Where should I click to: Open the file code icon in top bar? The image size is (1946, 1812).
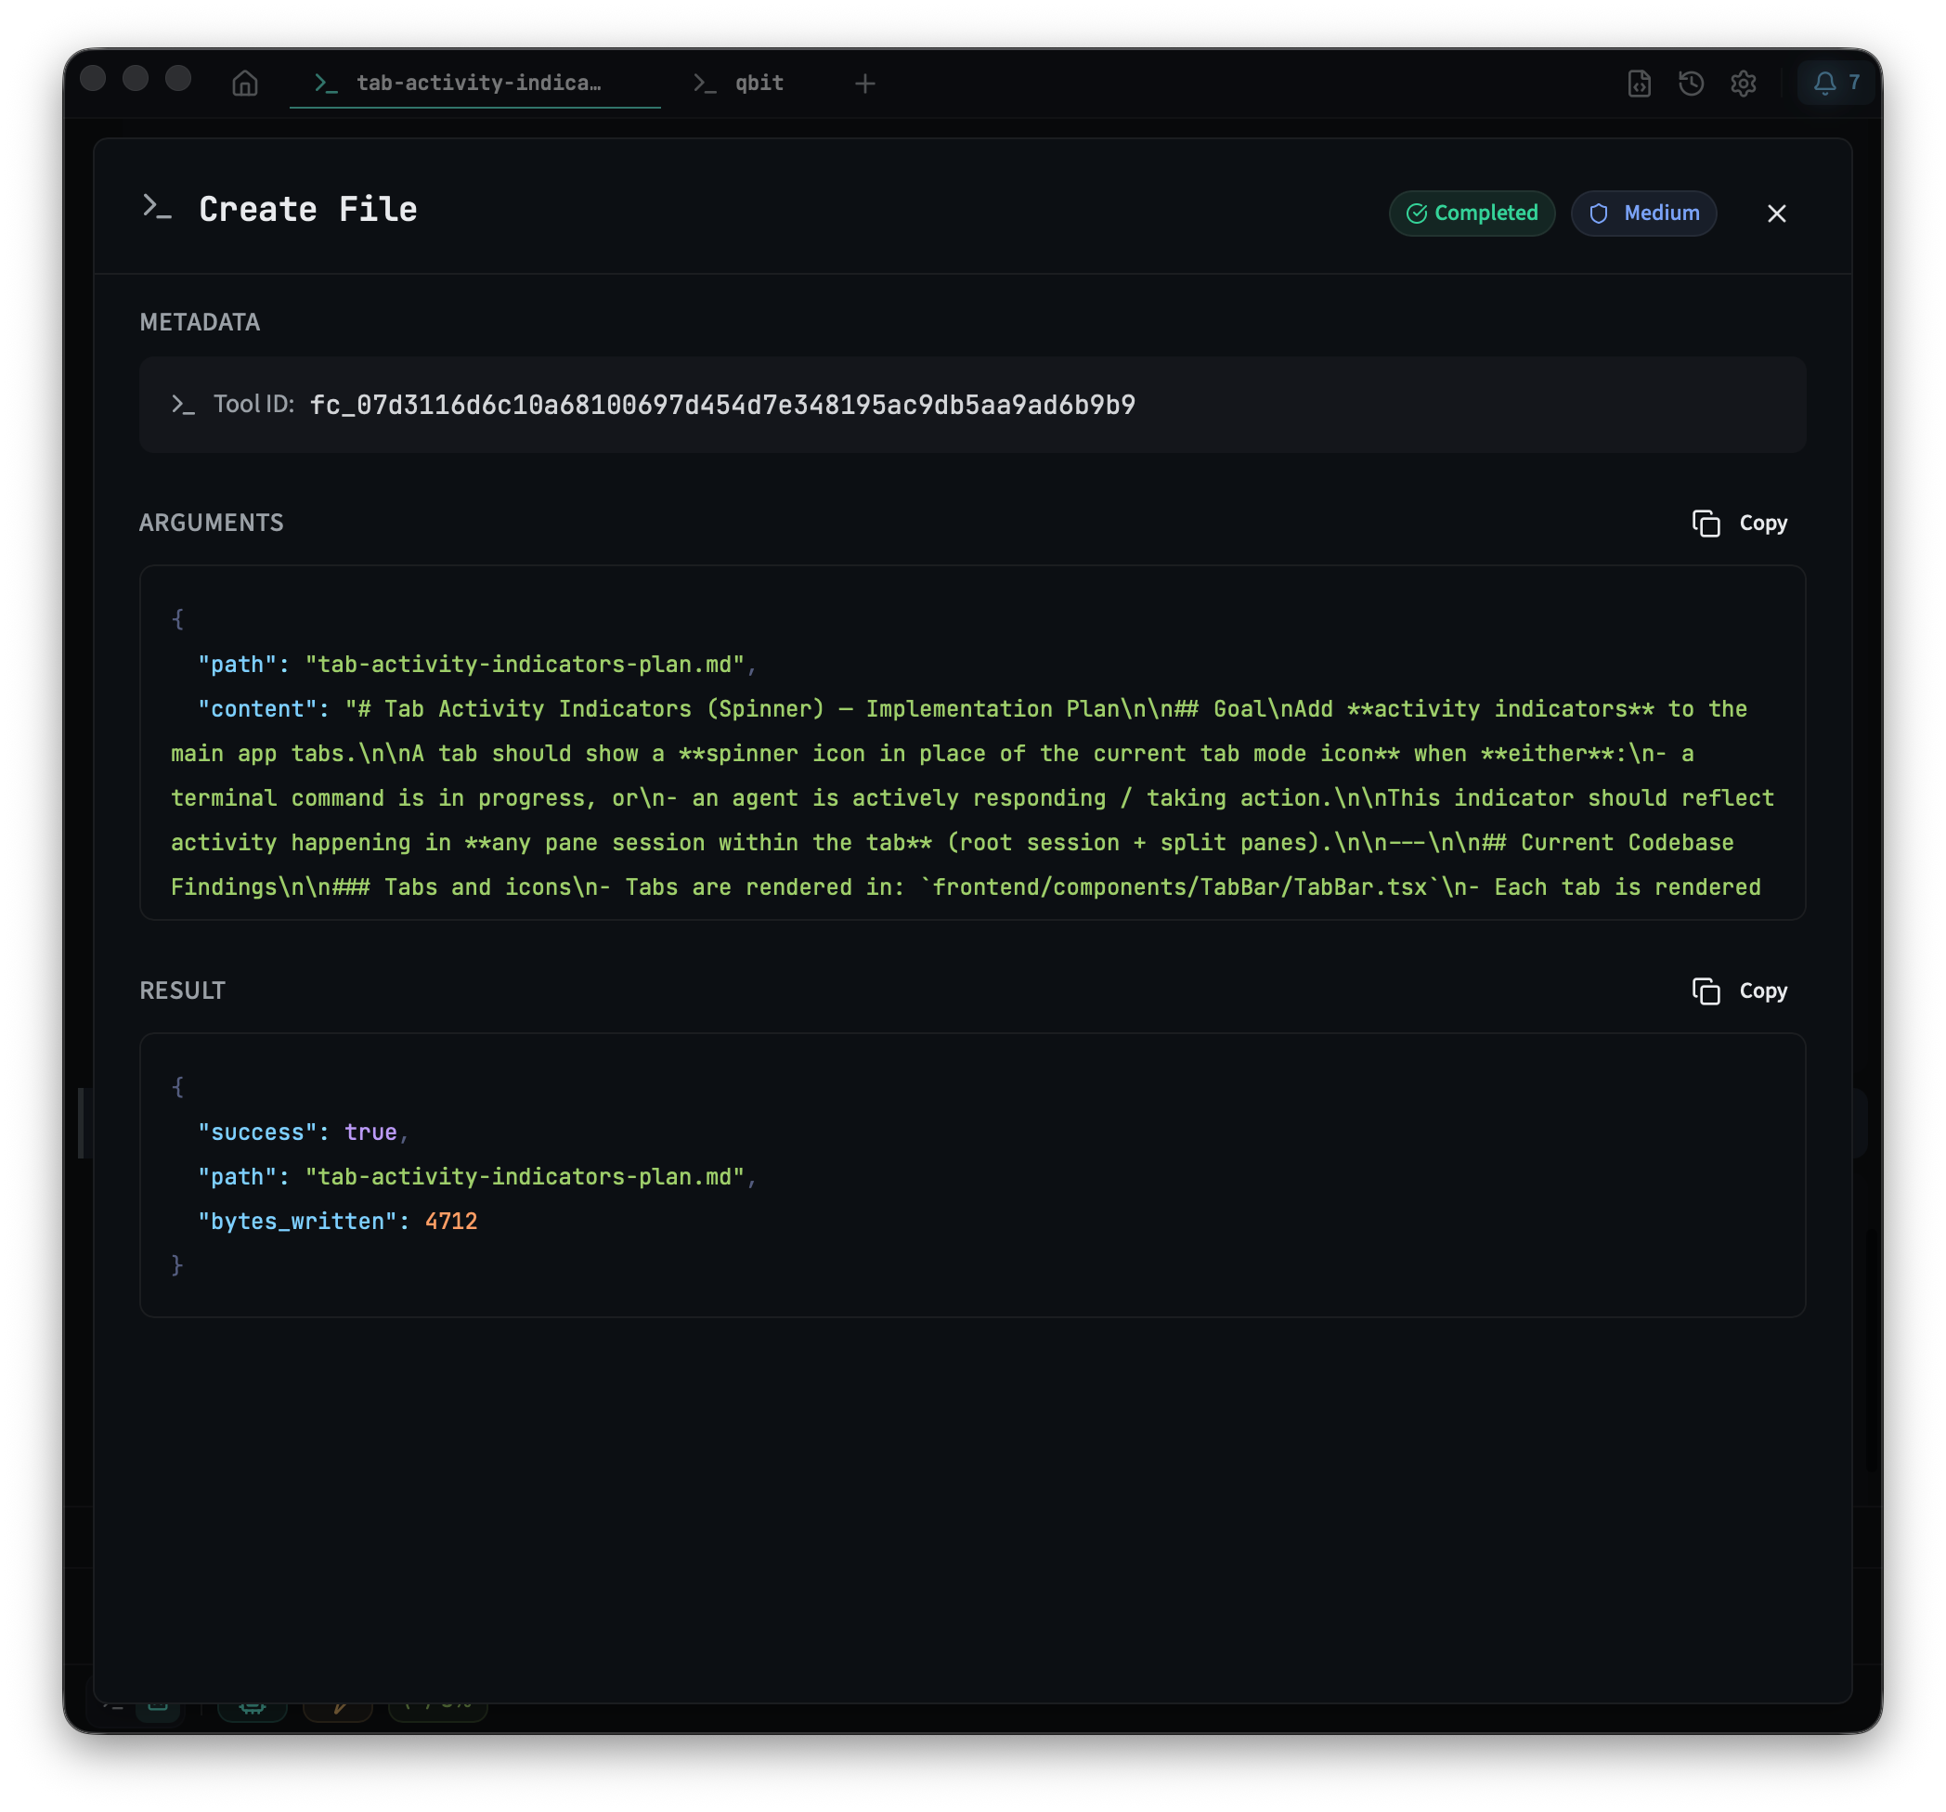click(x=1640, y=84)
